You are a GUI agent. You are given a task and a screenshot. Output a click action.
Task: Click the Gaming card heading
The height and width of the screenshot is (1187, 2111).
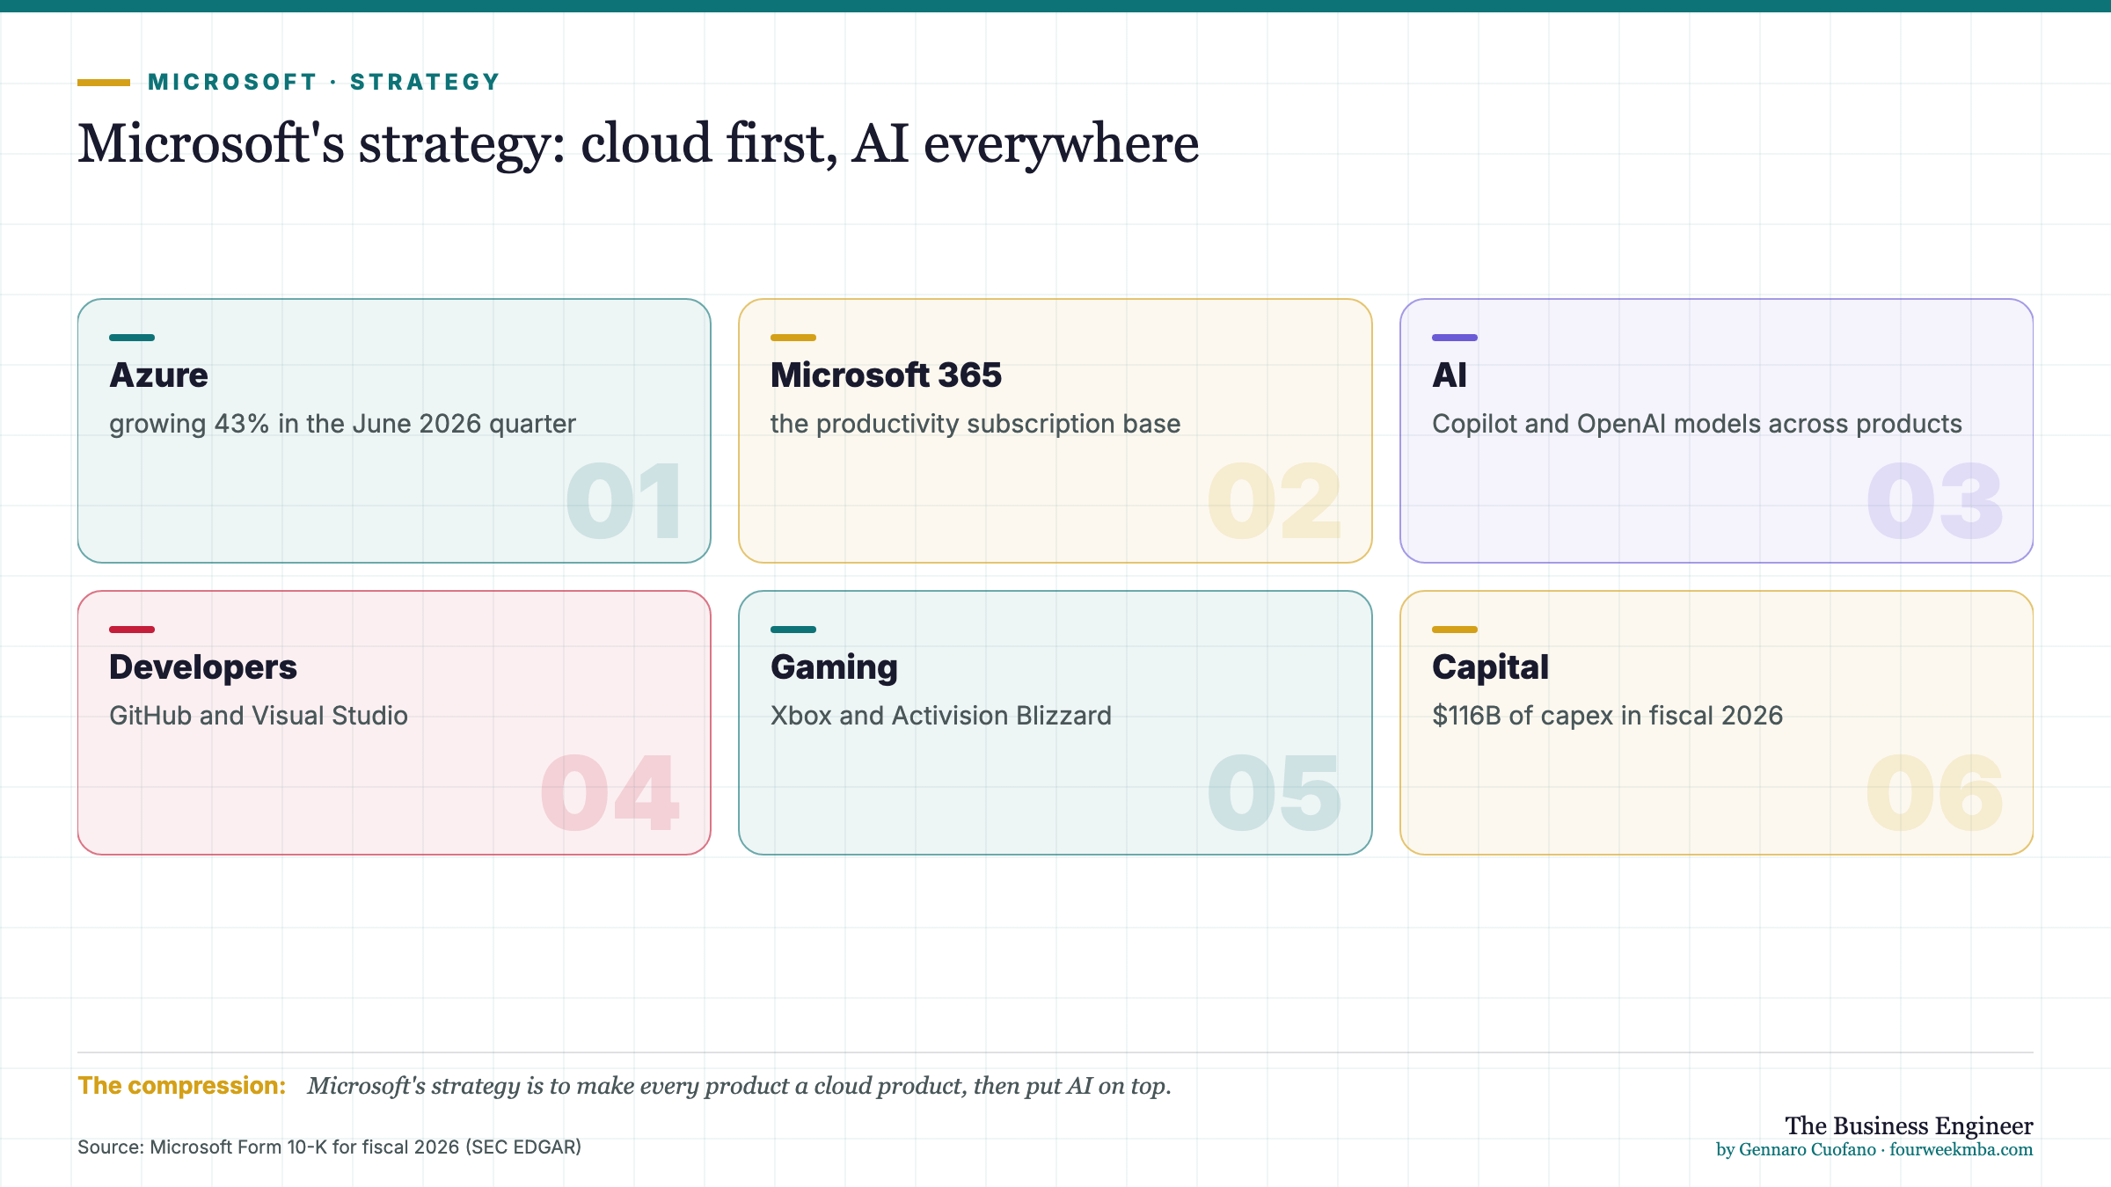[834, 667]
